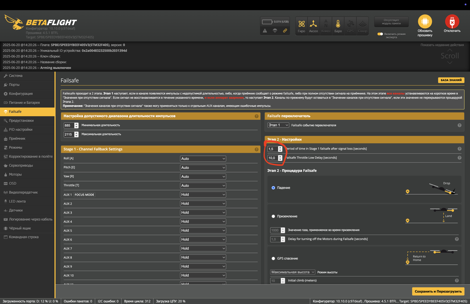The height and width of the screenshot is (304, 470).
Task: Click the Scroll log control
Action: 450,56
